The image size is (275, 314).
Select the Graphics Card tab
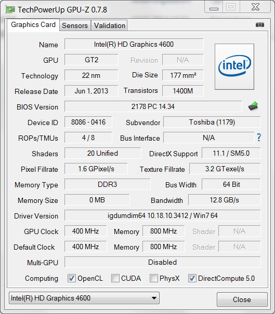tap(33, 25)
